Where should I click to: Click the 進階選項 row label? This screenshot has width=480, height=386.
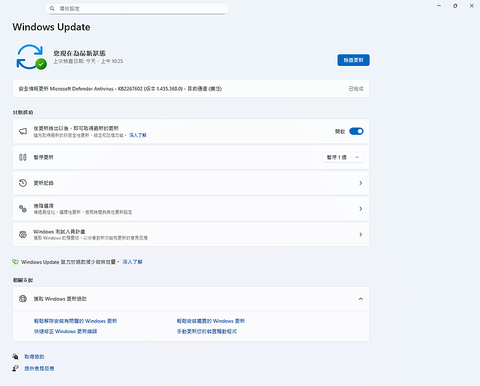point(44,206)
